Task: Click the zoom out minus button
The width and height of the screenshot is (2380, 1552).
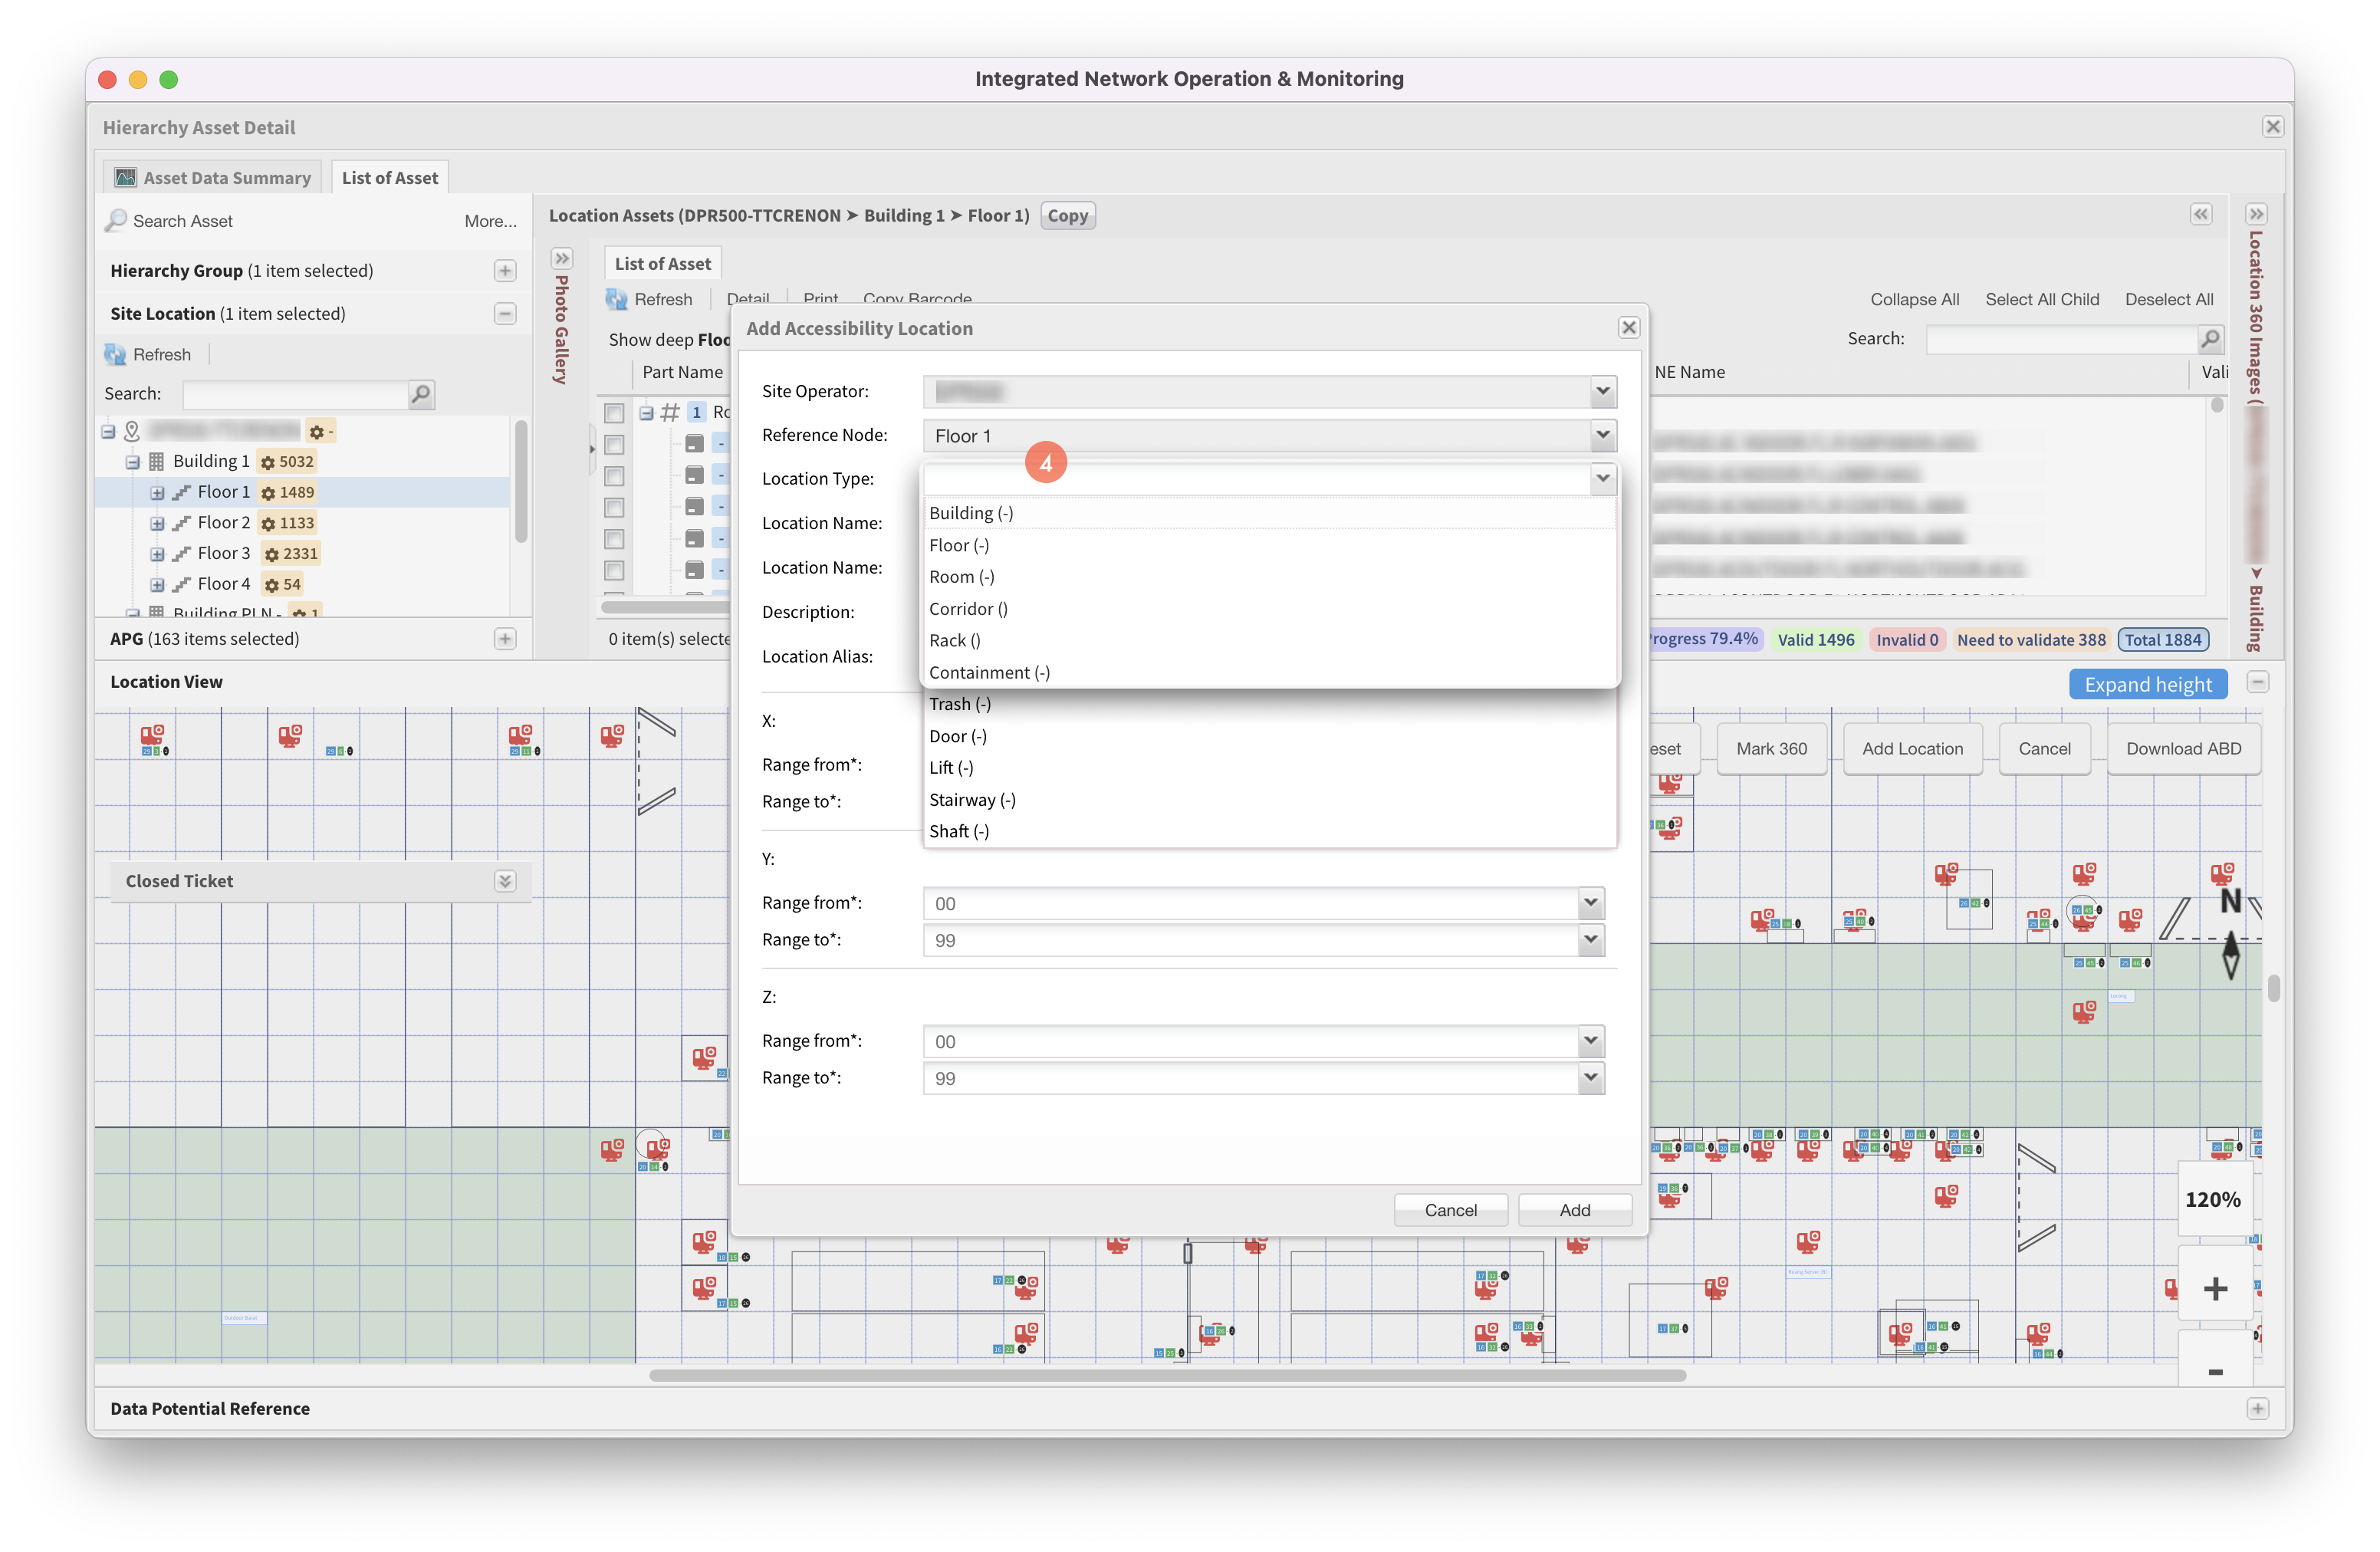Action: (2215, 1371)
